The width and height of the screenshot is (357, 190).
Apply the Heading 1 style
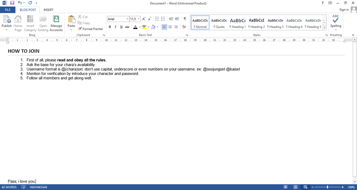coord(238,23)
